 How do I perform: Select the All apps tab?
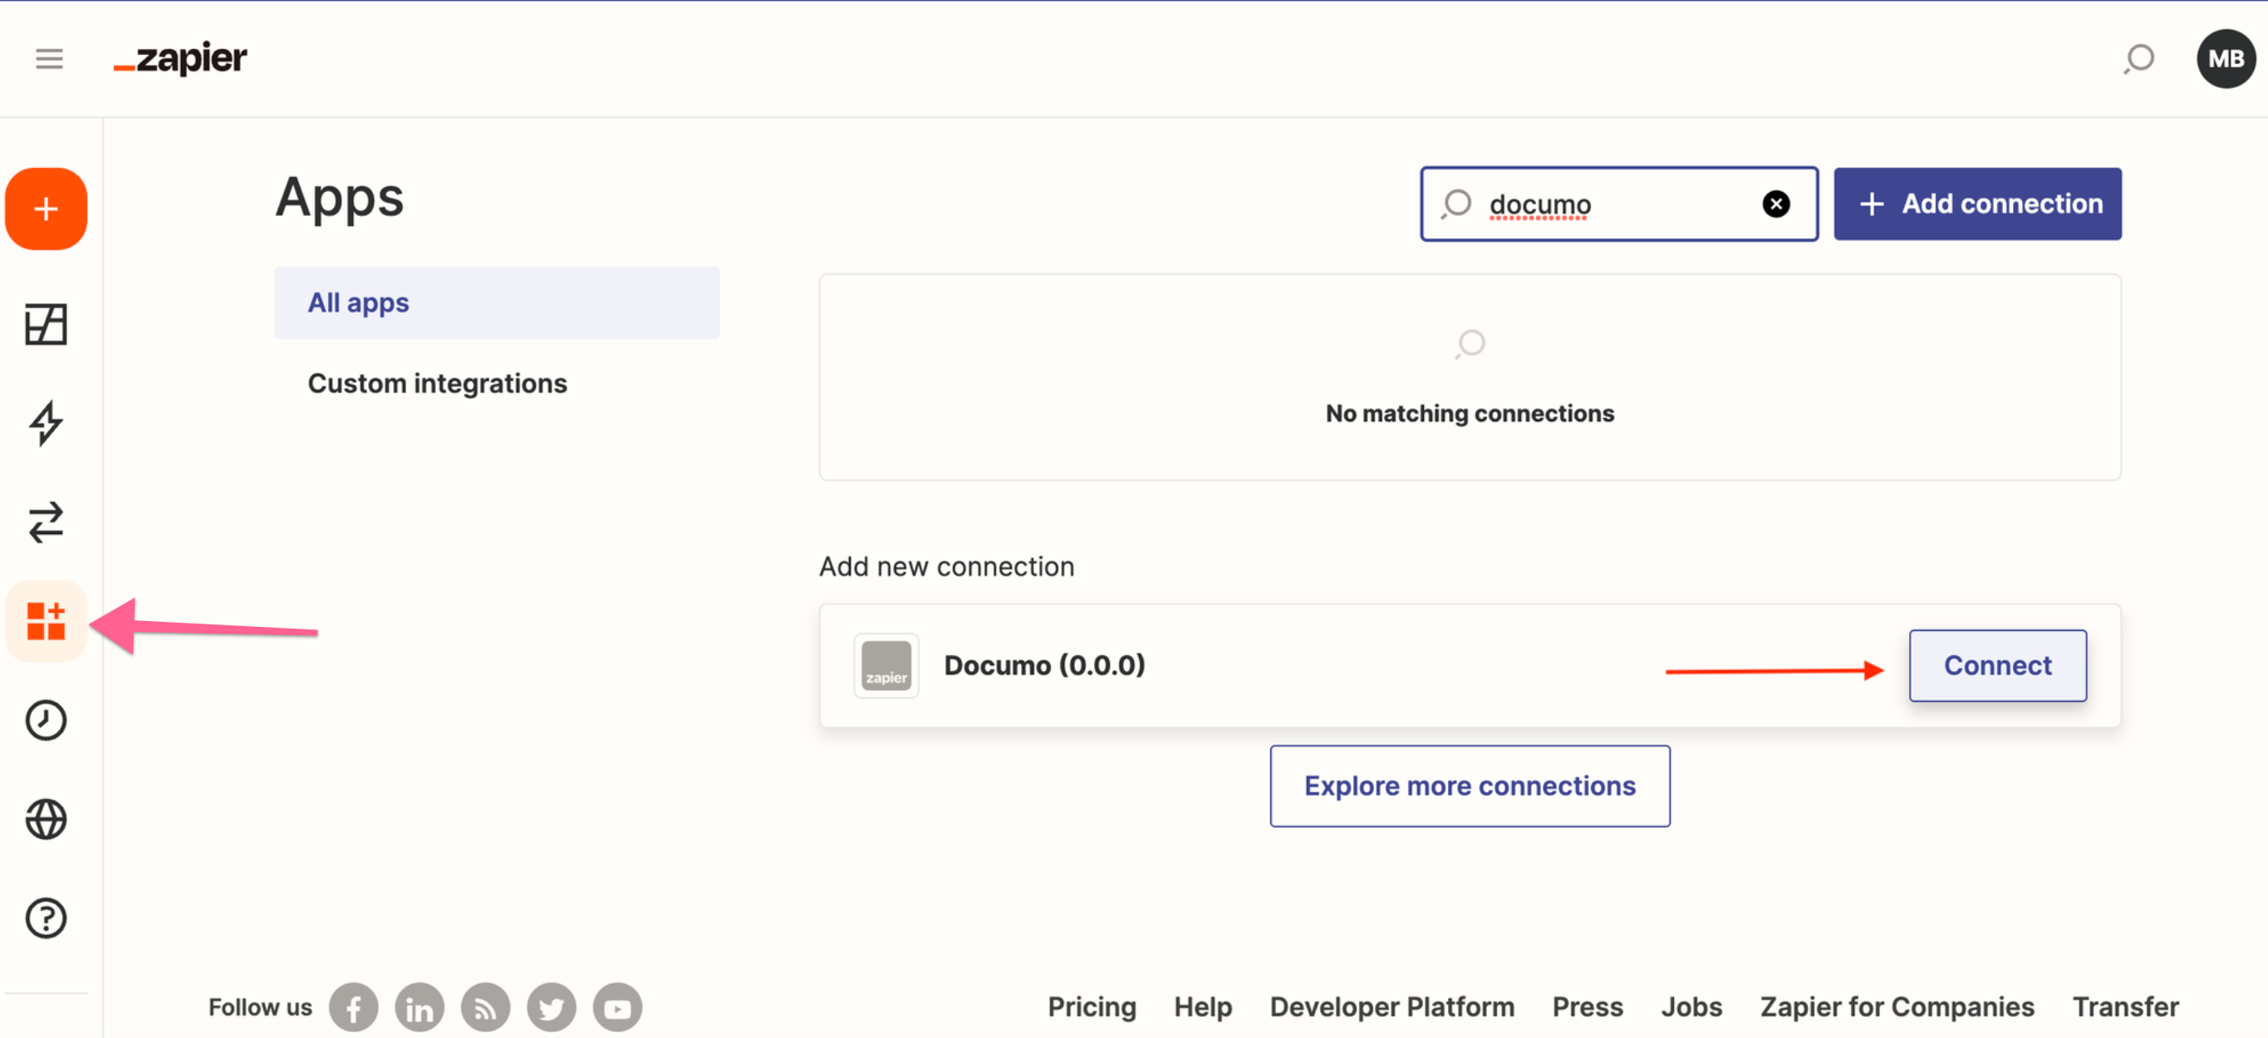tap(497, 303)
